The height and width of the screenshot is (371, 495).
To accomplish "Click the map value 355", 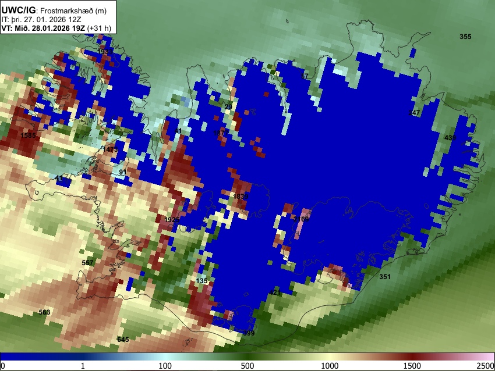I will click(465, 37).
